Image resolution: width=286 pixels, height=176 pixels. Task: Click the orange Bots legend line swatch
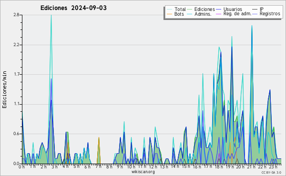click(x=169, y=14)
